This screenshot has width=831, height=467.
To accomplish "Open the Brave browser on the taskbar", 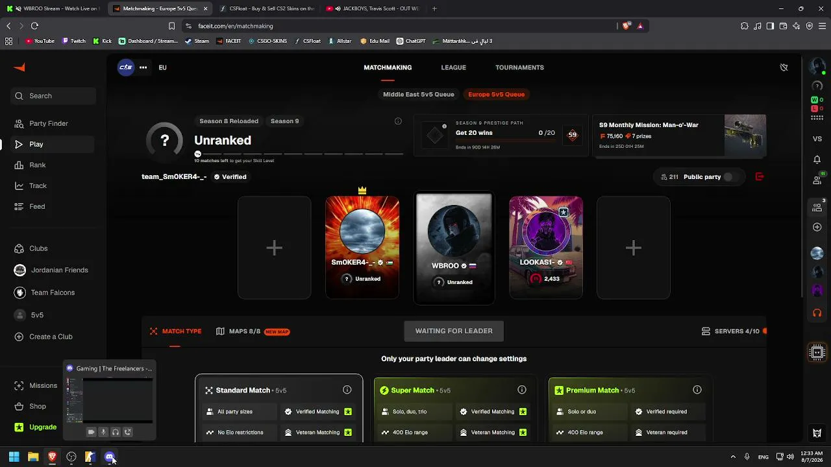I will pos(52,457).
